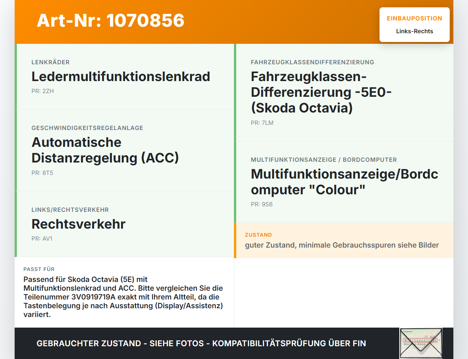The width and height of the screenshot is (468, 359).
Task: Click the condition text 'guter Zustand, minimale Gebrauchsspuren'
Action: point(342,245)
